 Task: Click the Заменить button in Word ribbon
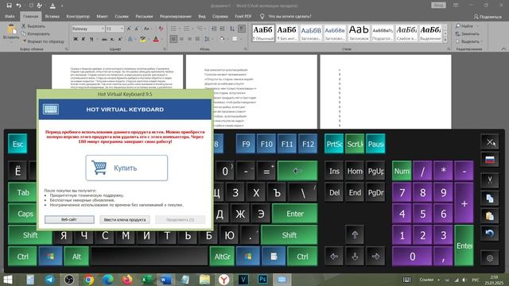pyautogui.click(x=467, y=33)
